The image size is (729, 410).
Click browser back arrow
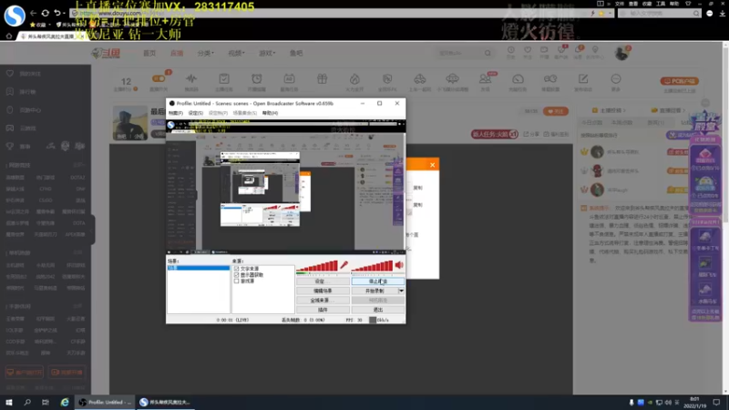(33, 13)
